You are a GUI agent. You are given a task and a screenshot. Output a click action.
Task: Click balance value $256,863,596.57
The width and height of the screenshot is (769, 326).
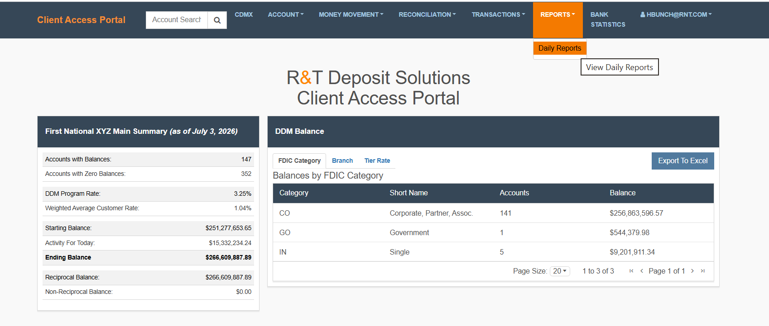636,213
